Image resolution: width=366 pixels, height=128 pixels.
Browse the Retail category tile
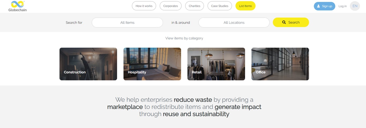point(216,64)
